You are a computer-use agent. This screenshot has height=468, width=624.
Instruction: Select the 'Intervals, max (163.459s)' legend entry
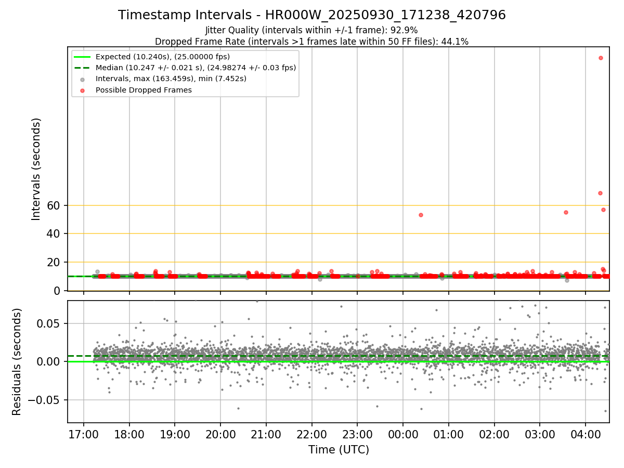[x=164, y=79]
